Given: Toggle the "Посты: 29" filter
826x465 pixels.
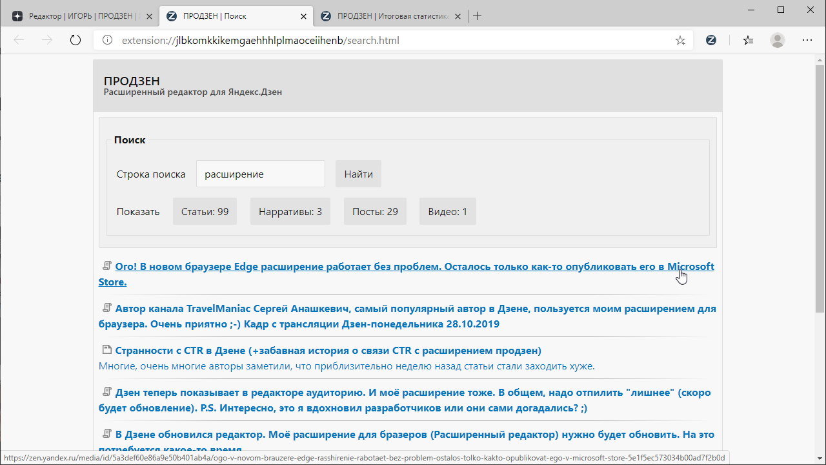Looking at the screenshot, I should [375, 211].
